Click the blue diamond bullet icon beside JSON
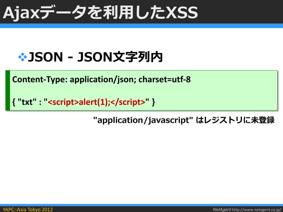Screen dimensions: 283x212 point(23,57)
